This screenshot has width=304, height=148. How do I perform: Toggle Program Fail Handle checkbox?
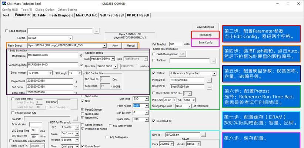click(x=82, y=129)
